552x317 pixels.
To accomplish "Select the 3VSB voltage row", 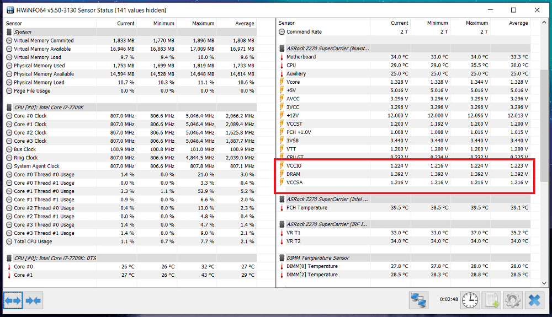I will click(404, 141).
